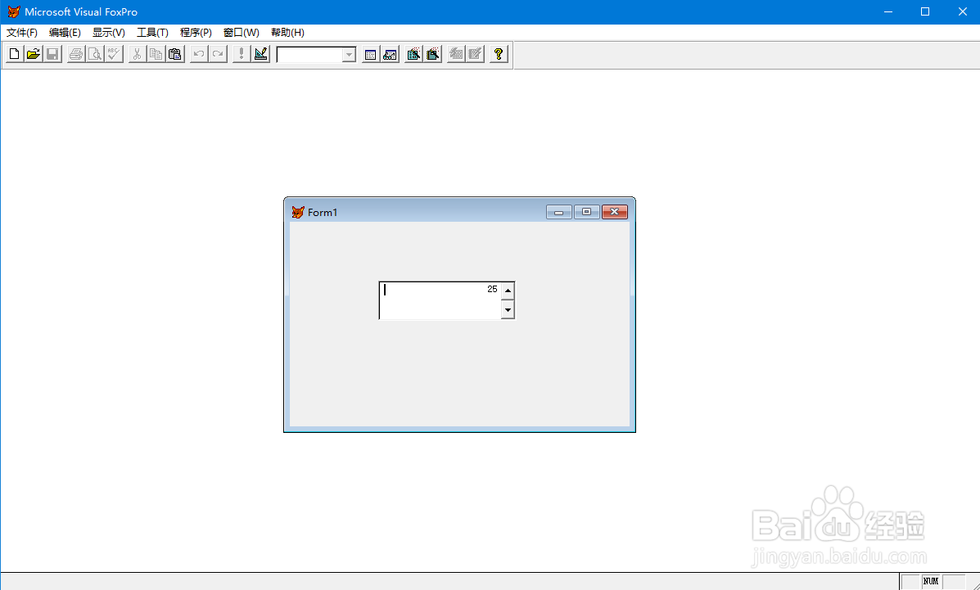
Task: Click the Paste clipboard icon
Action: [175, 54]
